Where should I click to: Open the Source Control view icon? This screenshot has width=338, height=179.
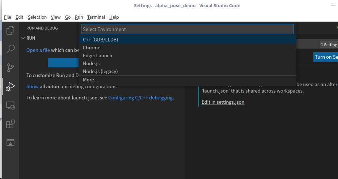(10, 68)
